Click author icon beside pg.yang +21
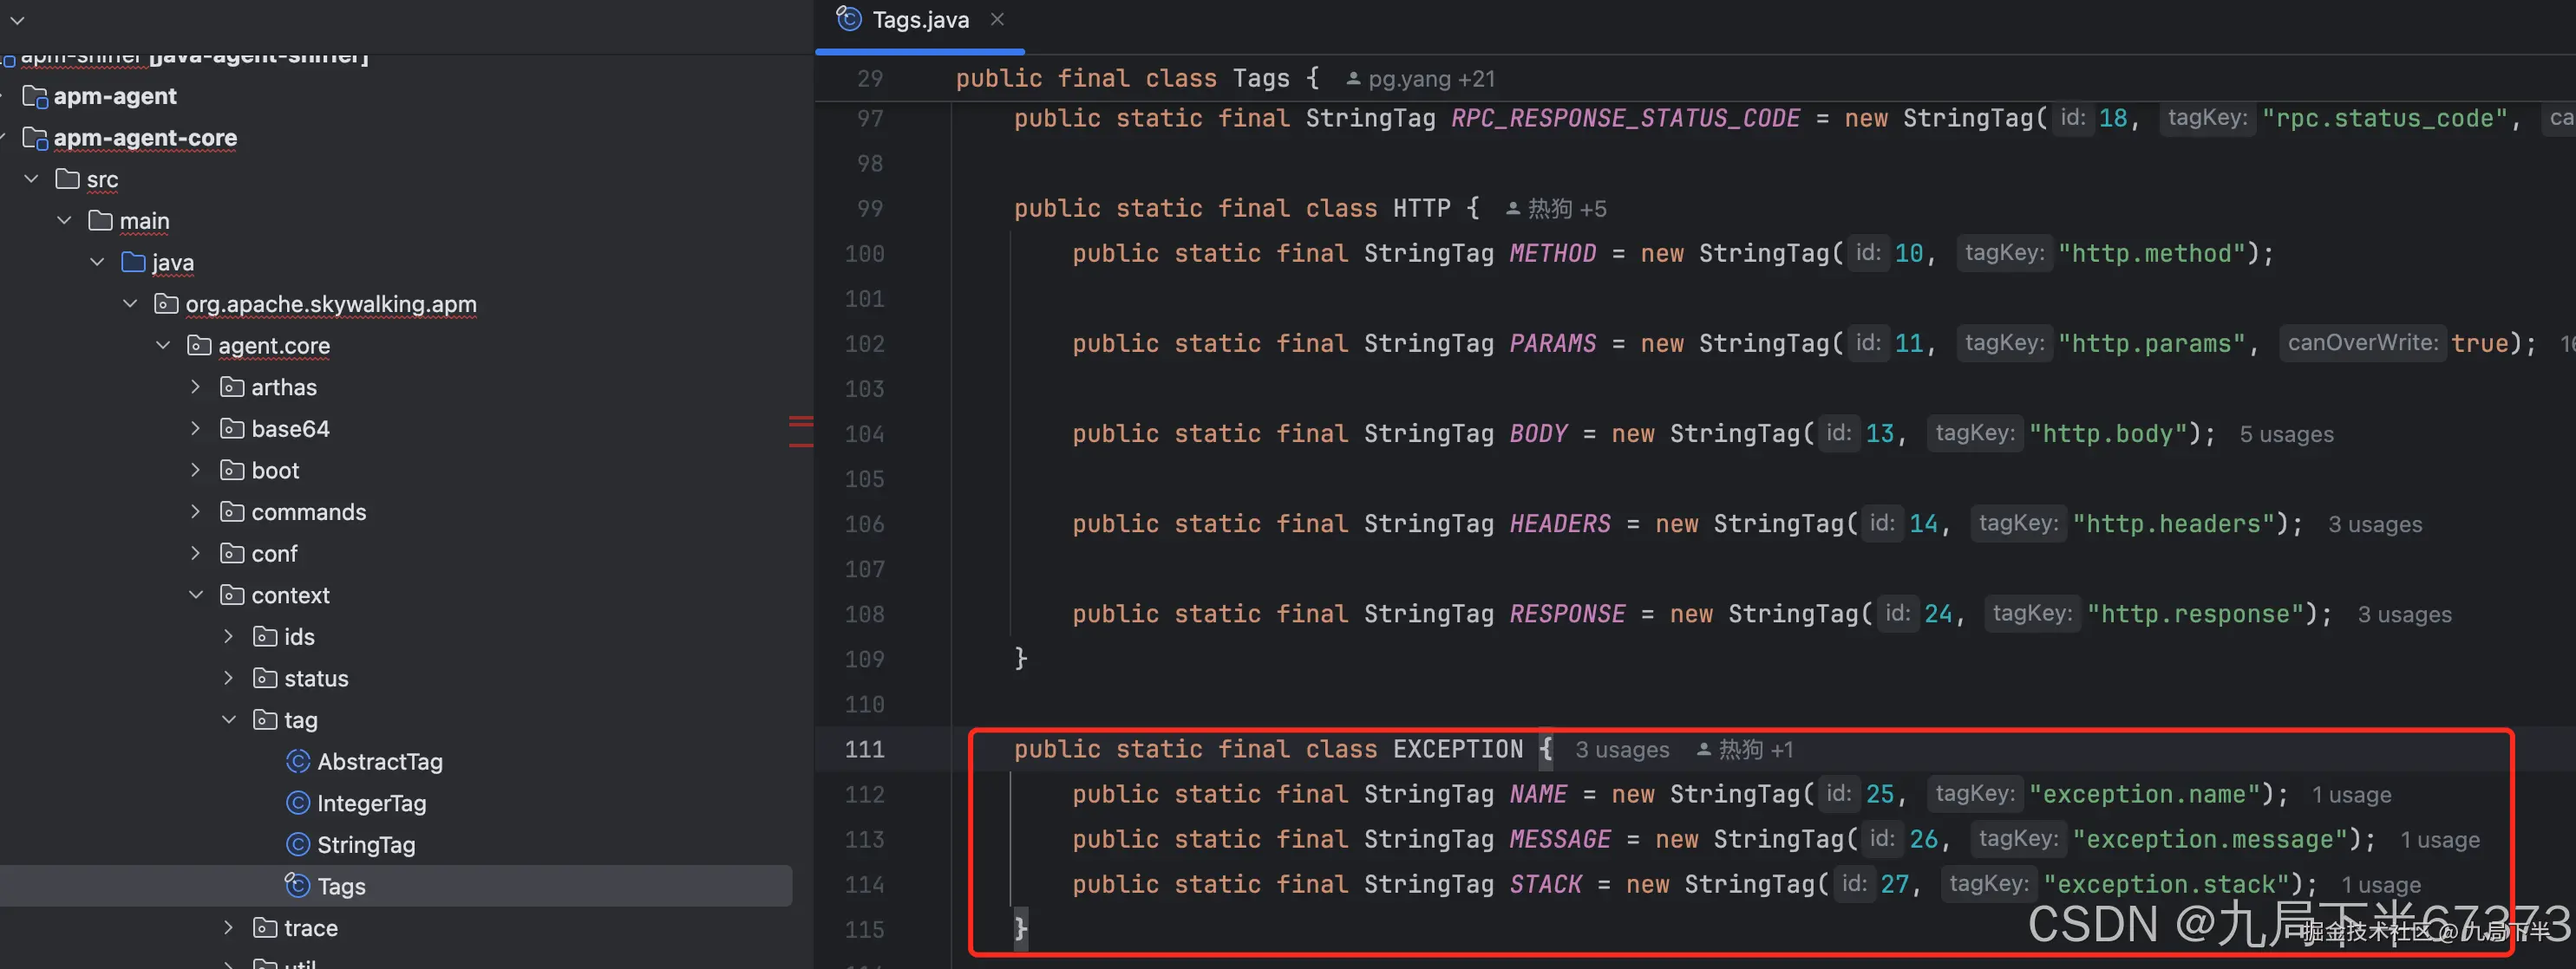The image size is (2576, 969). pos(1352,79)
